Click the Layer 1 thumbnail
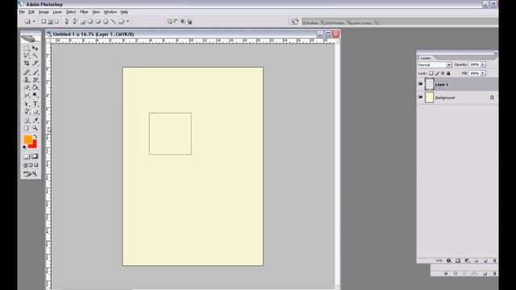This screenshot has width=516, height=290. (x=430, y=84)
